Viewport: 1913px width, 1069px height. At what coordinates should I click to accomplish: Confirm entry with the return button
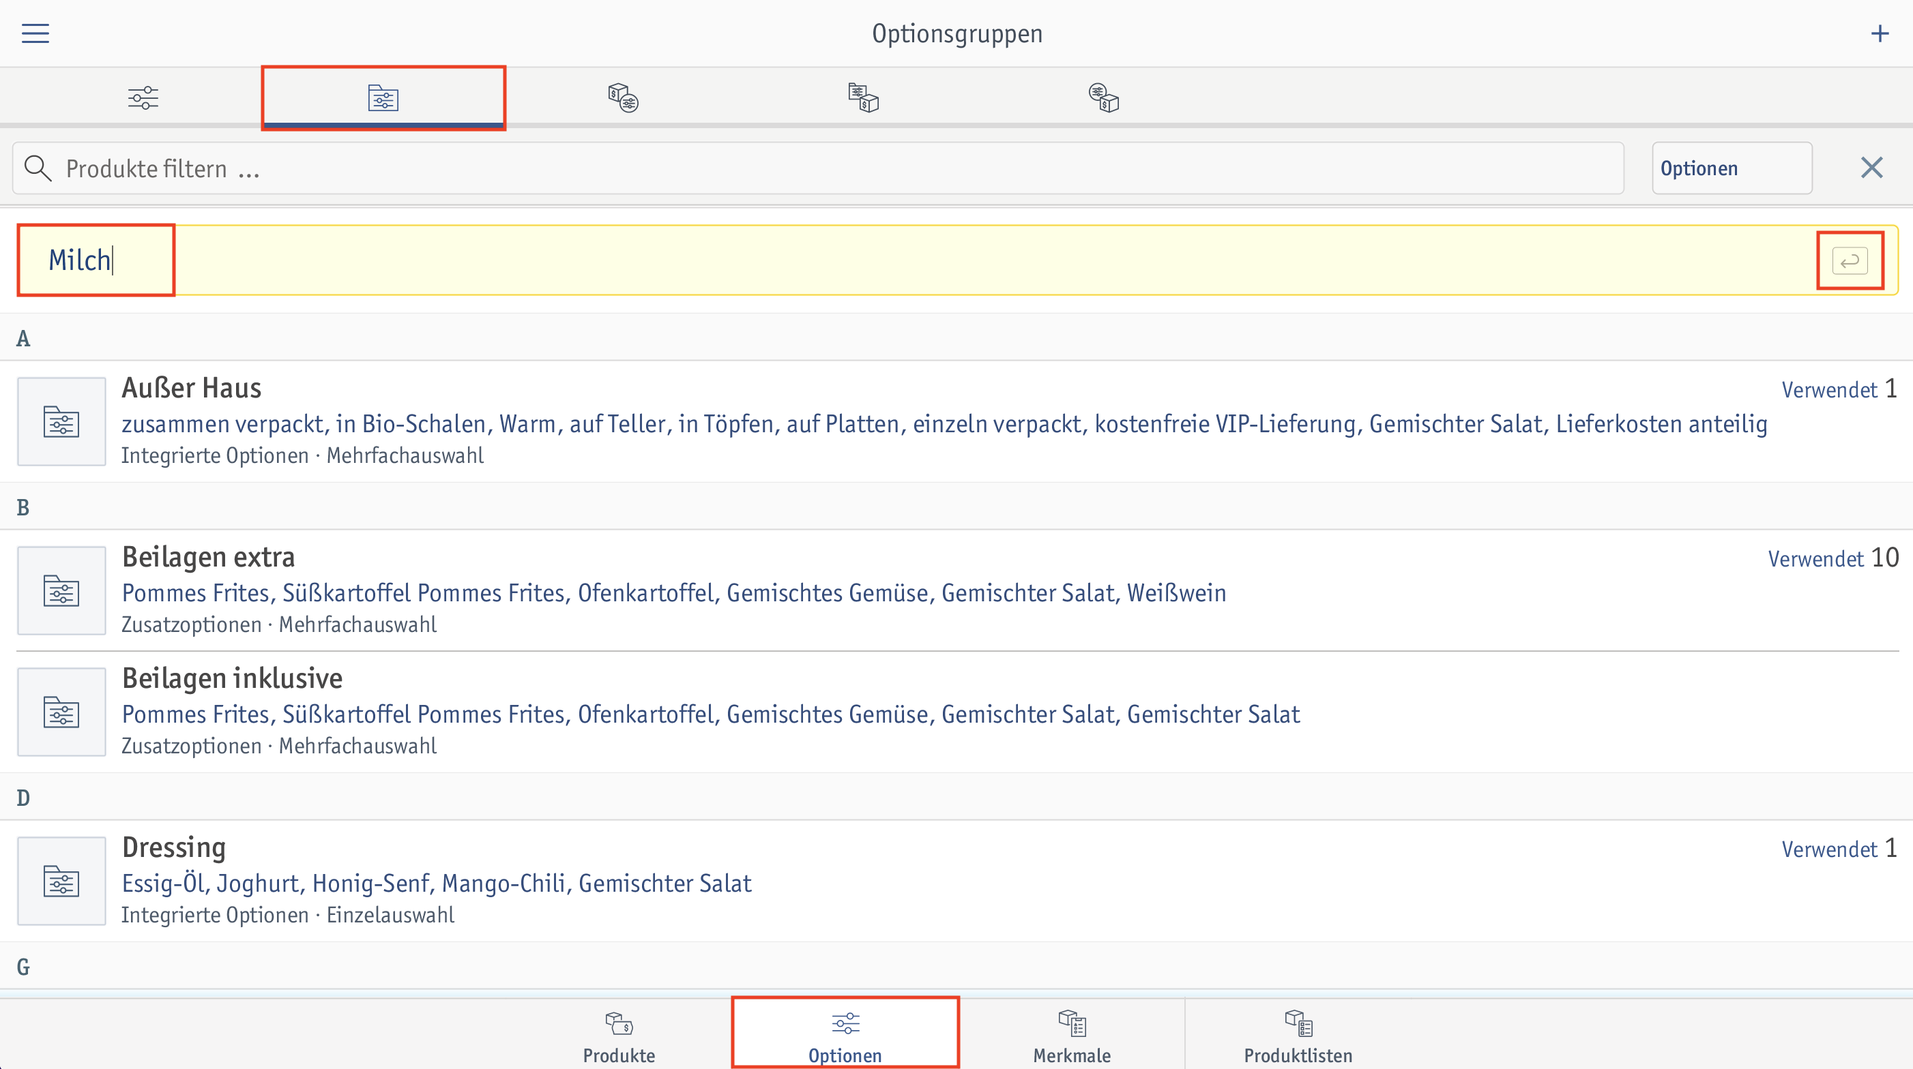tap(1849, 261)
